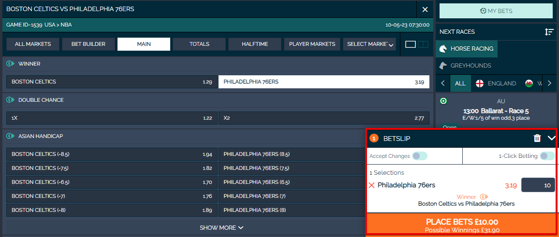The height and width of the screenshot is (237, 559).
Task: Click the USA > NBA breadcrumb text
Action: (x=58, y=25)
